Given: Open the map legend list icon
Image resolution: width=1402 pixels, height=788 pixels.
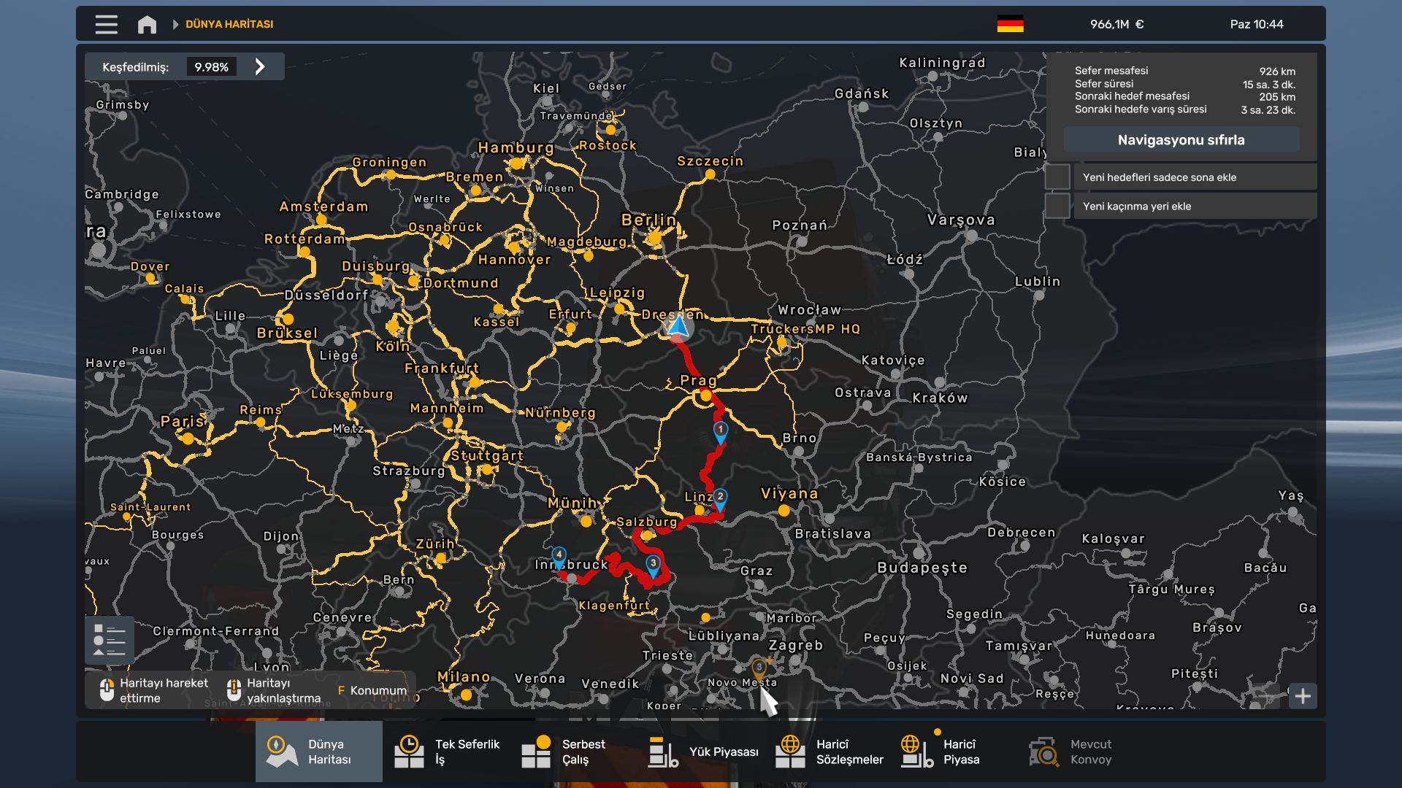Looking at the screenshot, I should (x=110, y=640).
